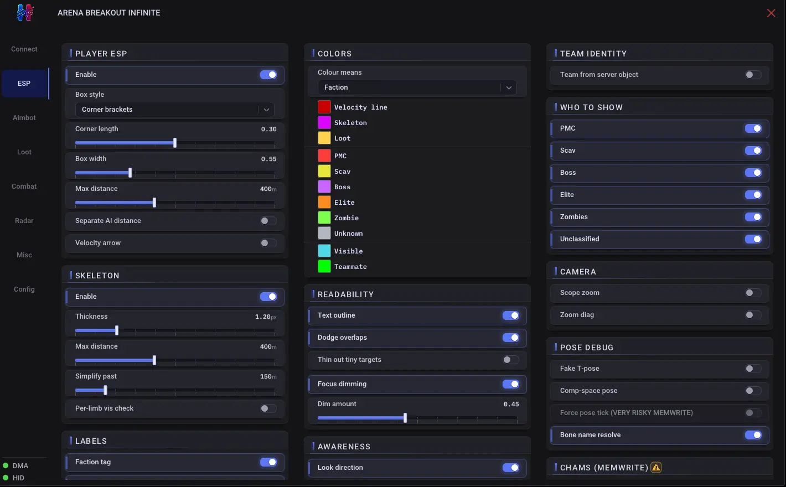Screen dimensions: 786x487
Task: Toggle Scav in Who to Show
Action: [x=753, y=151]
